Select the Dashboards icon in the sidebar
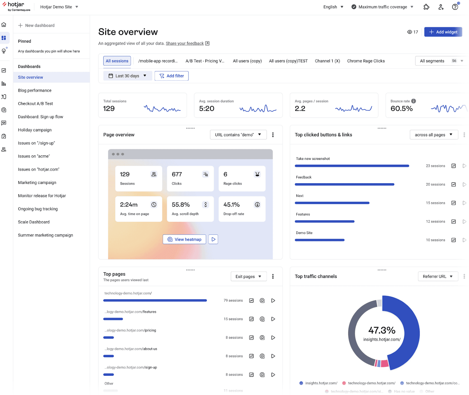This screenshot has width=469, height=395. (x=4, y=38)
